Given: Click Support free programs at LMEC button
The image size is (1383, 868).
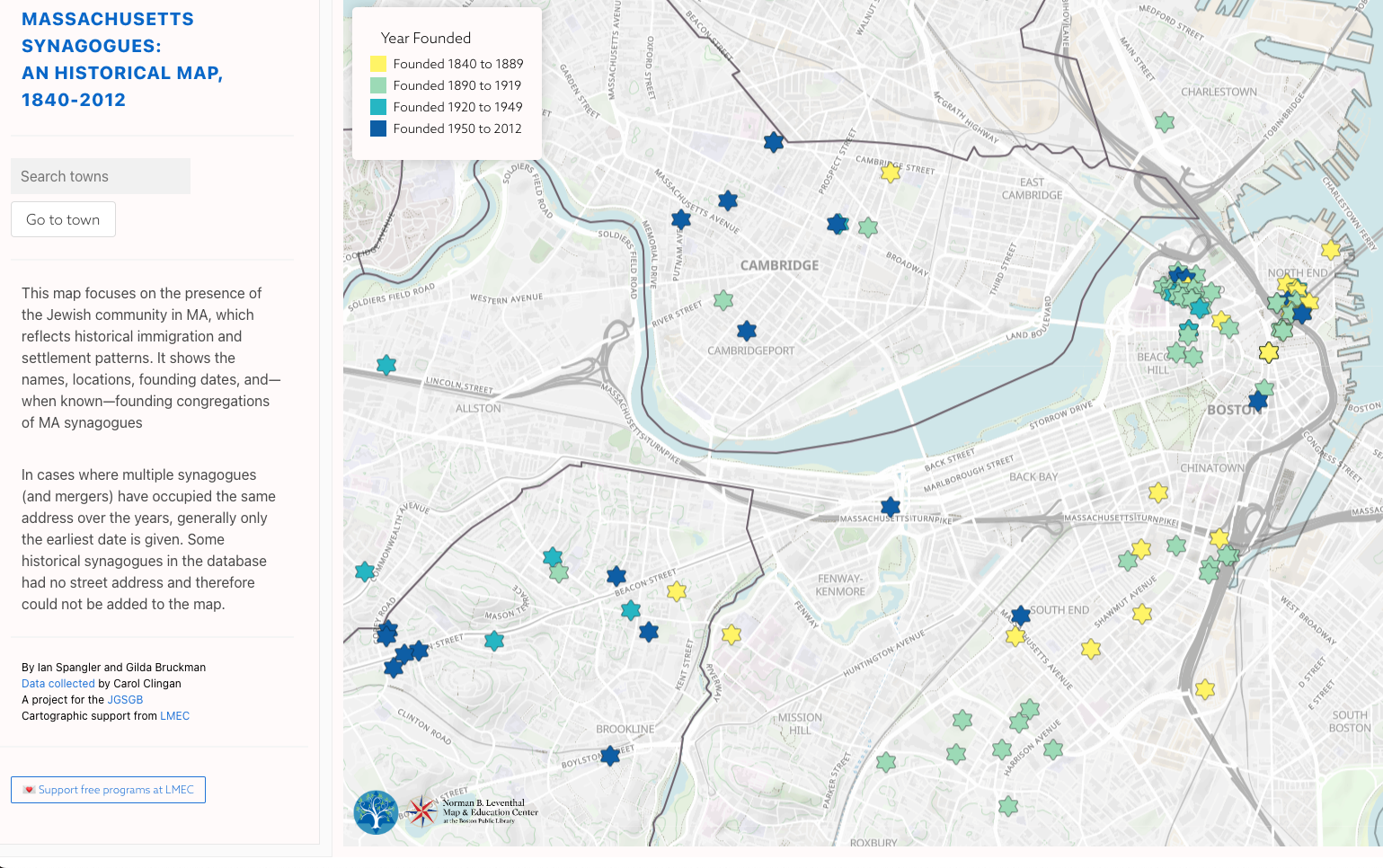Looking at the screenshot, I should [109, 790].
